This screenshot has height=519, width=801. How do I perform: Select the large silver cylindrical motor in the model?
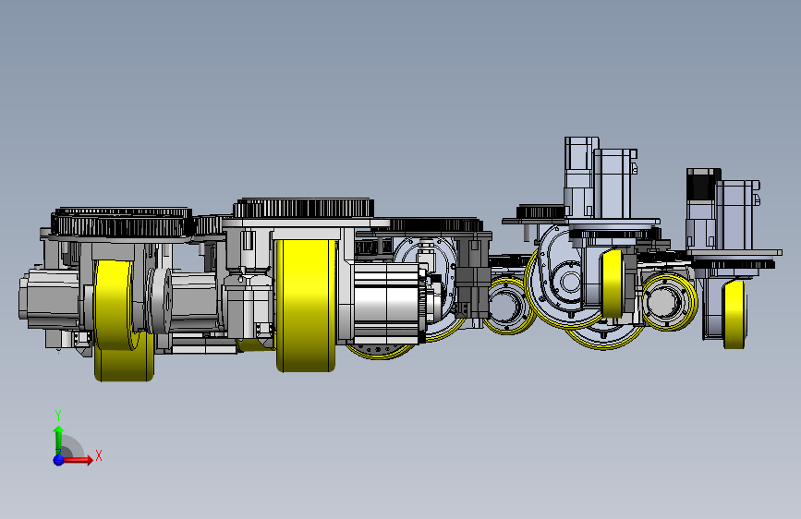pyautogui.click(x=388, y=302)
